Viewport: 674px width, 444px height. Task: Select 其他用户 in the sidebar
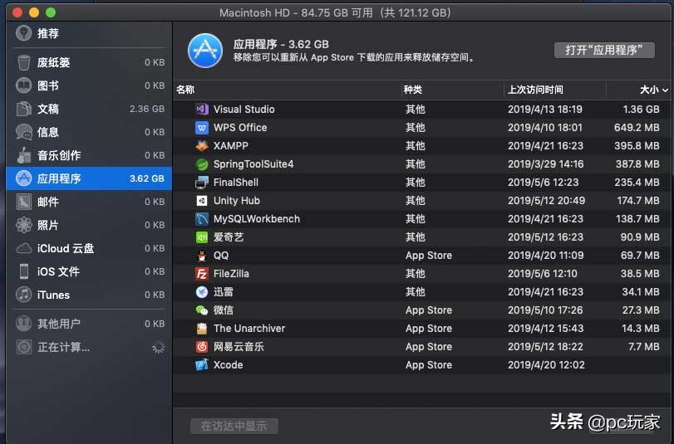click(x=90, y=324)
